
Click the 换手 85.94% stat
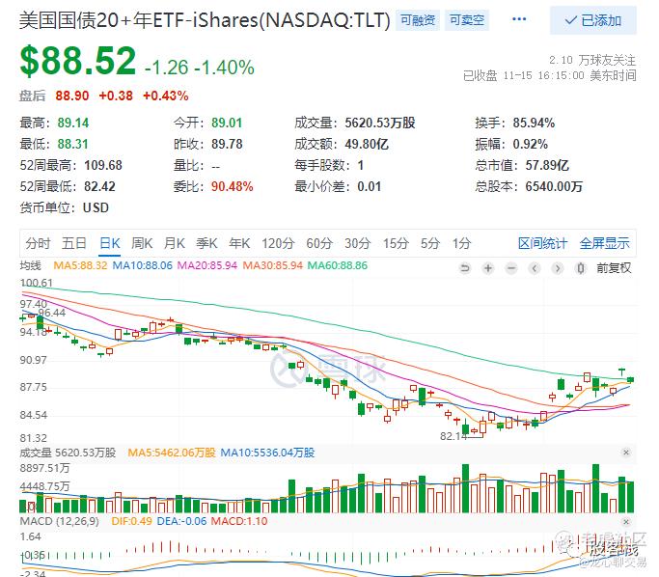[x=515, y=123]
